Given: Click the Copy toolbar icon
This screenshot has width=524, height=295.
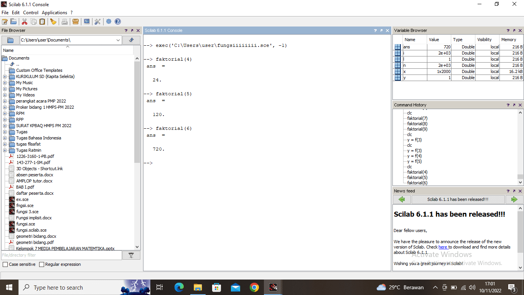Looking at the screenshot, I should click(34, 22).
